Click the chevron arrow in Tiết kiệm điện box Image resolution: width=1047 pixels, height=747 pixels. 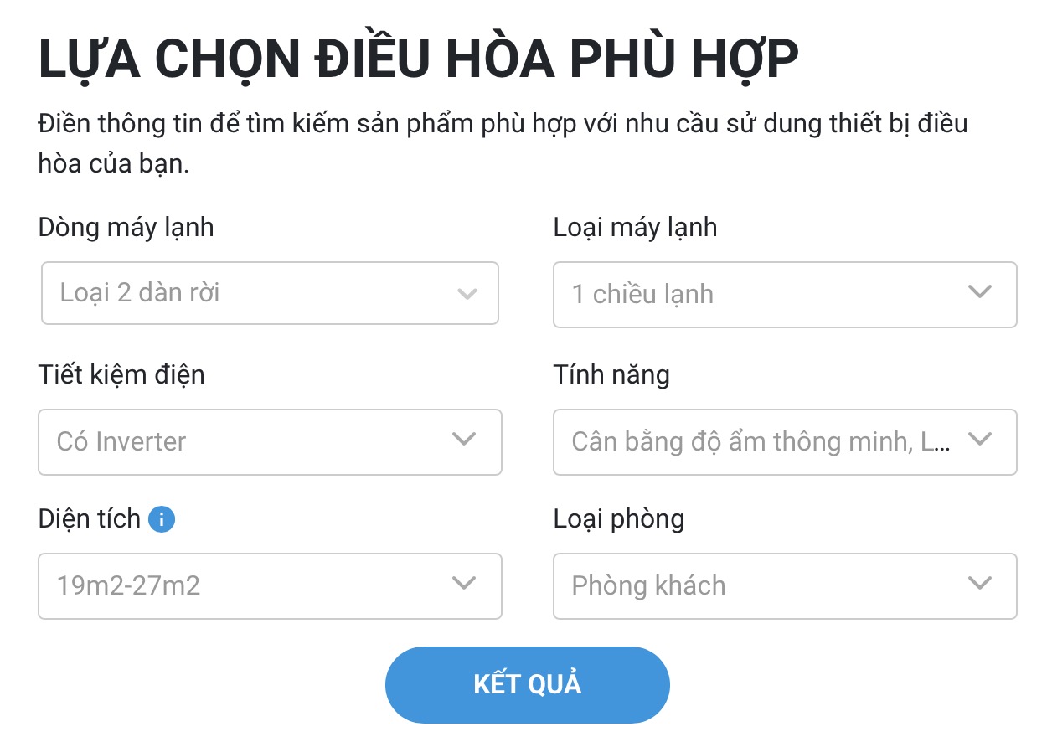pos(463,440)
